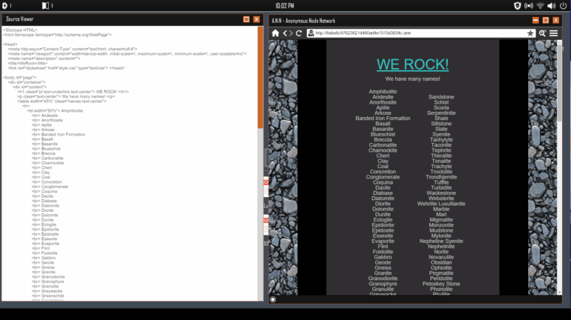Click the power icon in top bar
Image resolution: width=571 pixels, height=320 pixels.
pos(562,5)
